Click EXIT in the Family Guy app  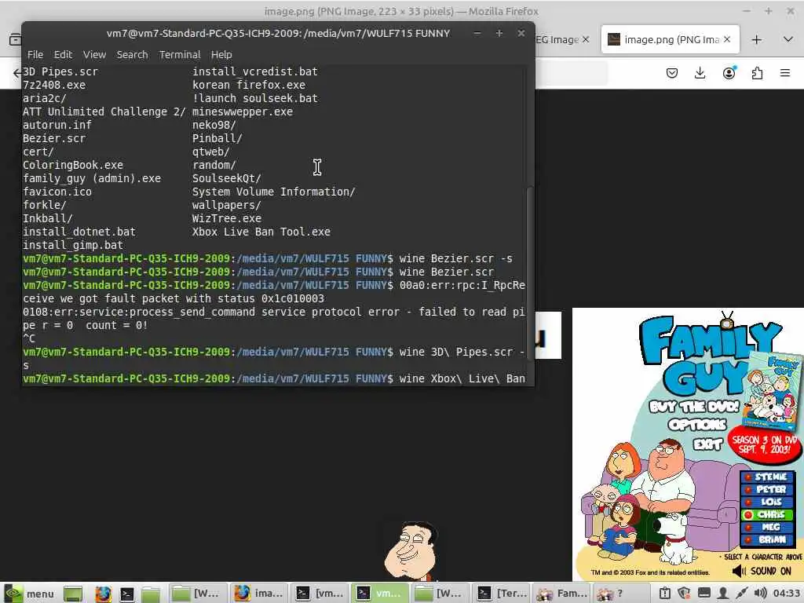[x=708, y=443]
